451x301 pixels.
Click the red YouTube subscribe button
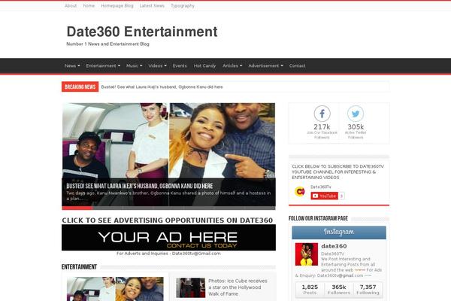324,196
